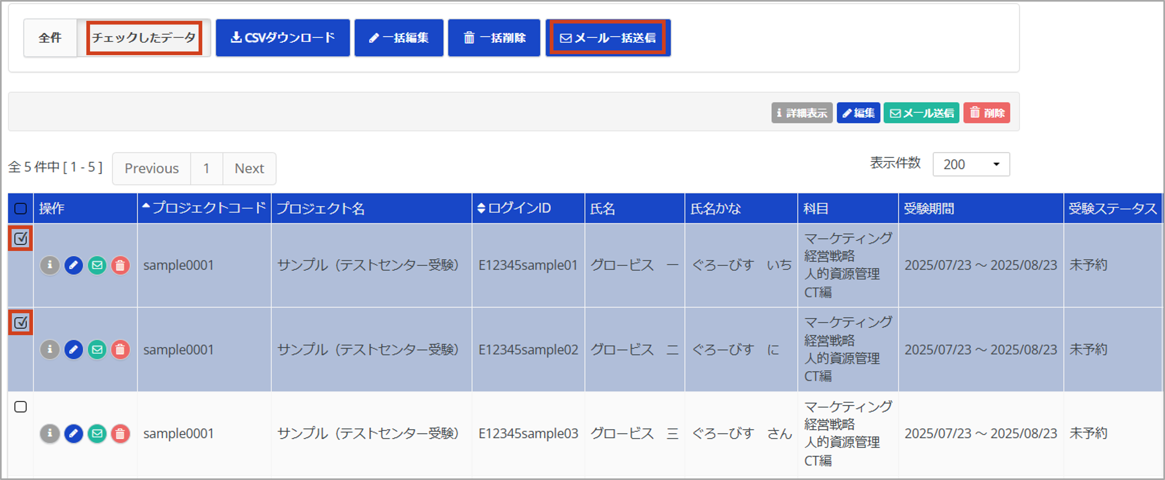Switch to チェックしたデータ tab
Viewport: 1165px width, 480px height.
click(144, 37)
